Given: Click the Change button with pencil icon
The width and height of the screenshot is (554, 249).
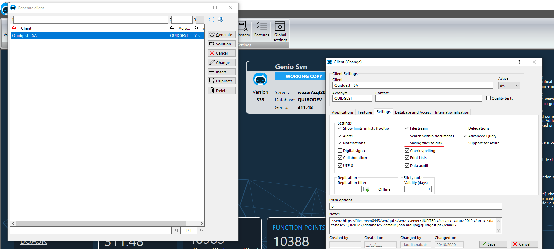Looking at the screenshot, I should pos(222,63).
